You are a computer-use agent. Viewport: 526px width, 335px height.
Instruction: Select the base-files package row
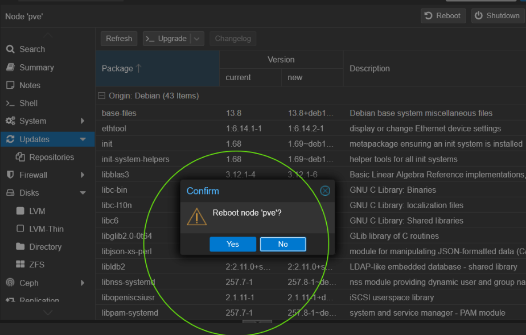tap(311, 113)
